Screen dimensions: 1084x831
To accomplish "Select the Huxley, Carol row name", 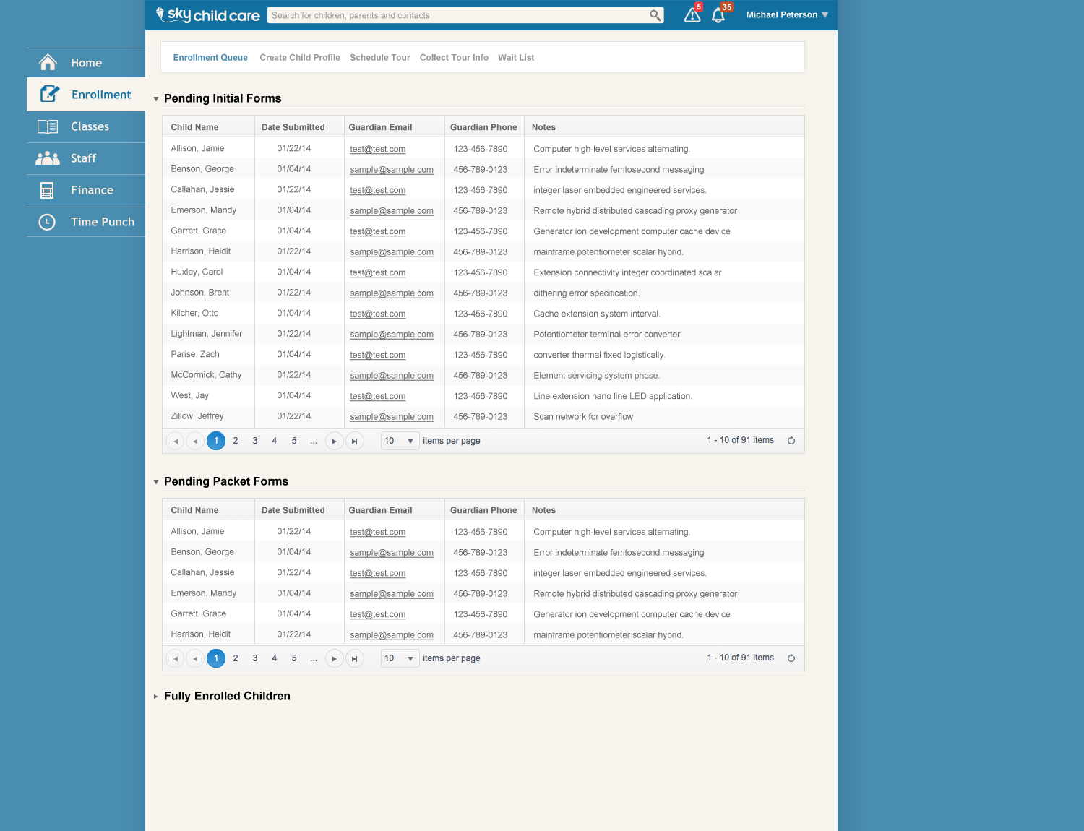I will 197,272.
